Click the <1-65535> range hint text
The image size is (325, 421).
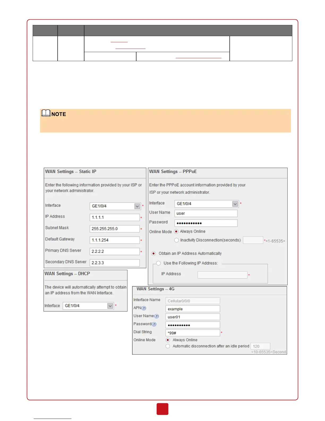pyautogui.click(x=275, y=241)
